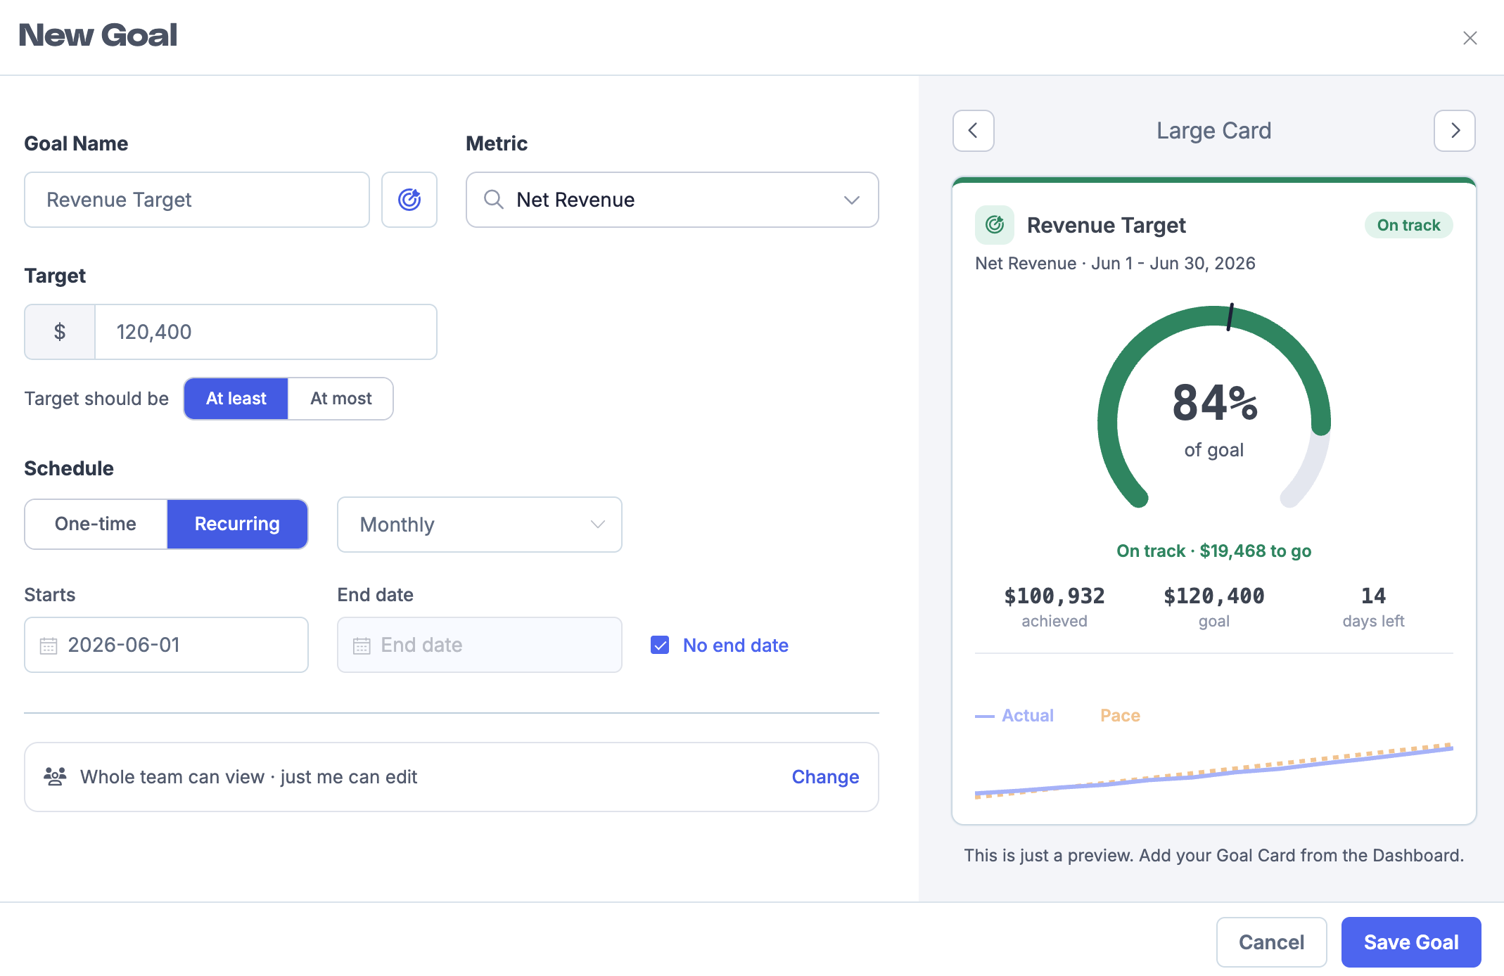This screenshot has width=1504, height=976.
Task: Show previous card preview with left chevron
Action: coord(974,131)
